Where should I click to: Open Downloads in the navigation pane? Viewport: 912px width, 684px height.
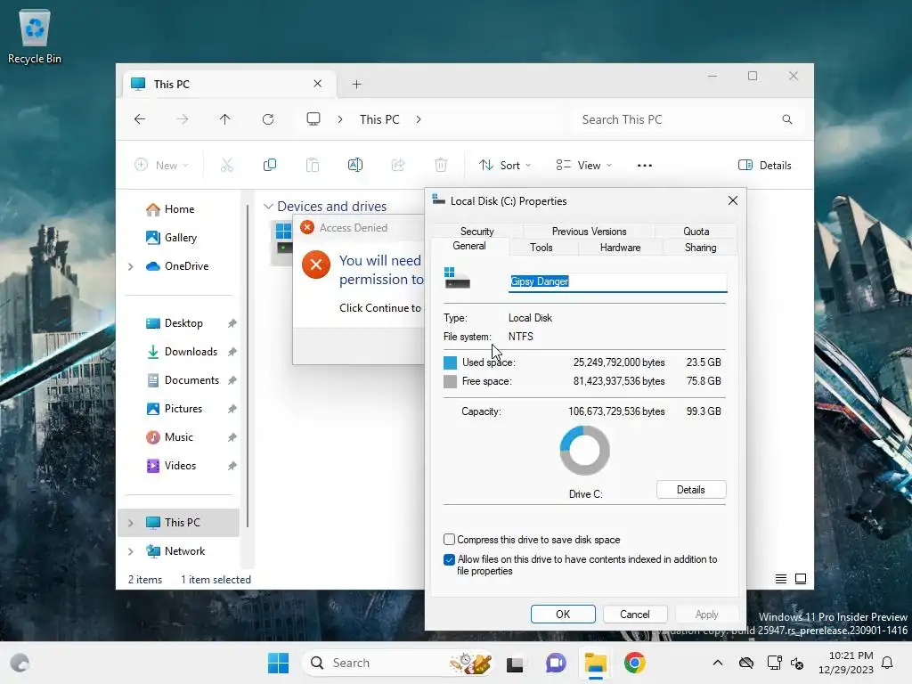pyautogui.click(x=191, y=352)
